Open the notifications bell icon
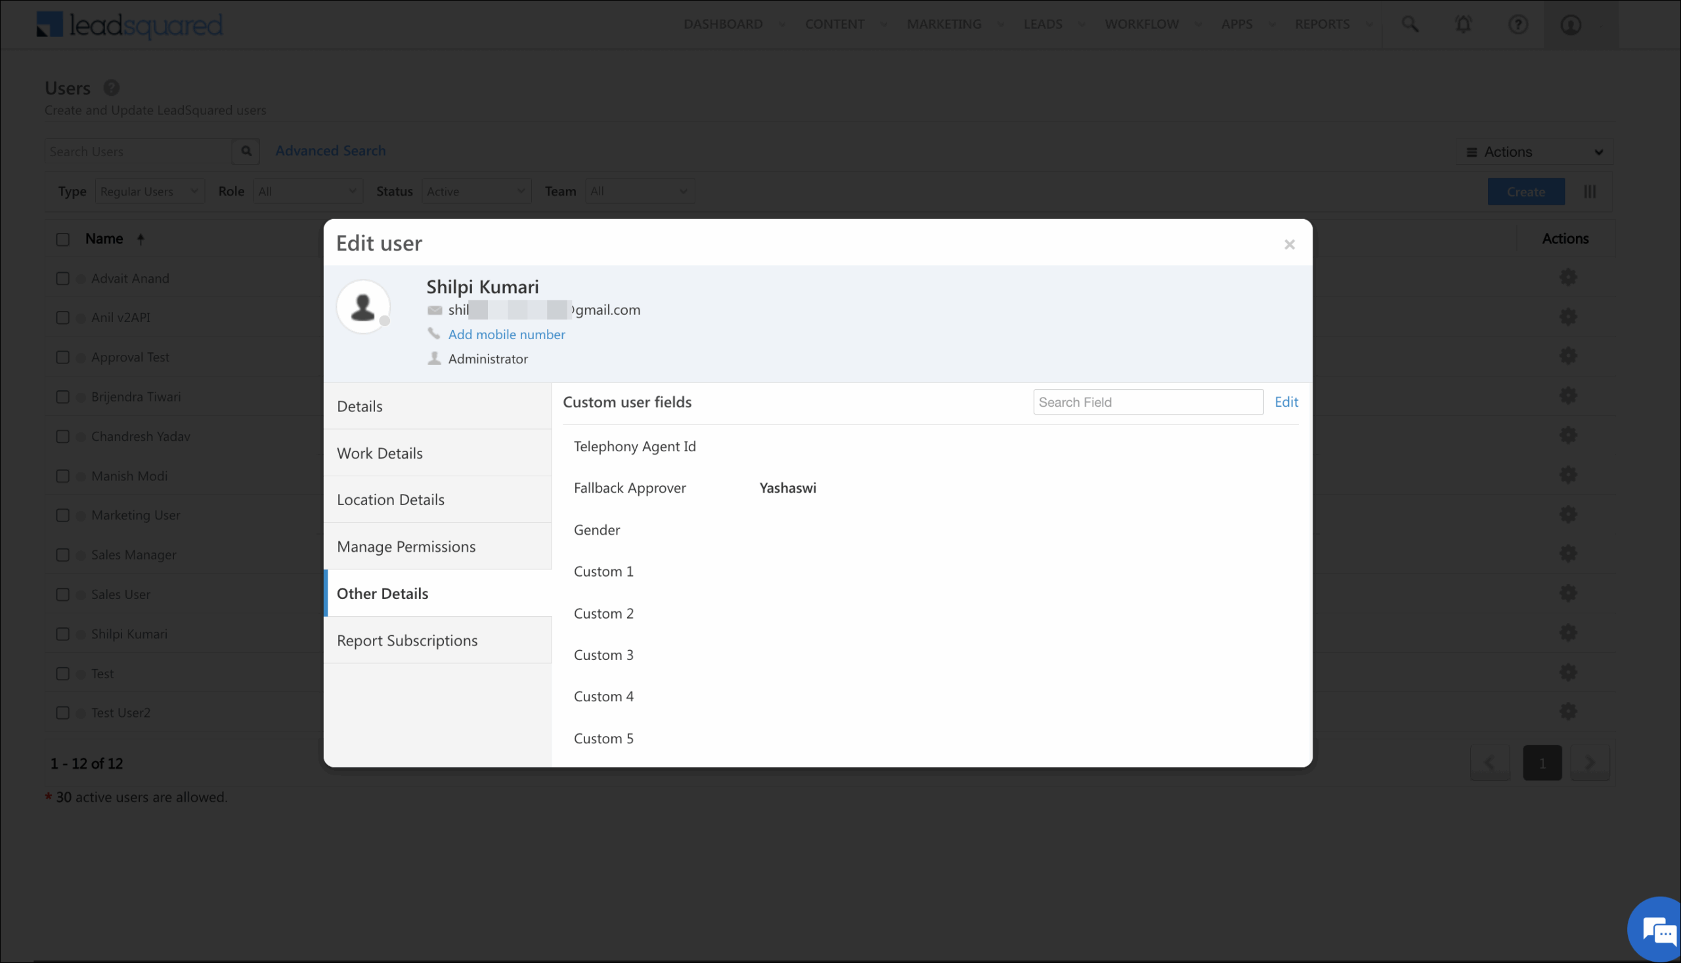The height and width of the screenshot is (963, 1681). pos(1463,24)
